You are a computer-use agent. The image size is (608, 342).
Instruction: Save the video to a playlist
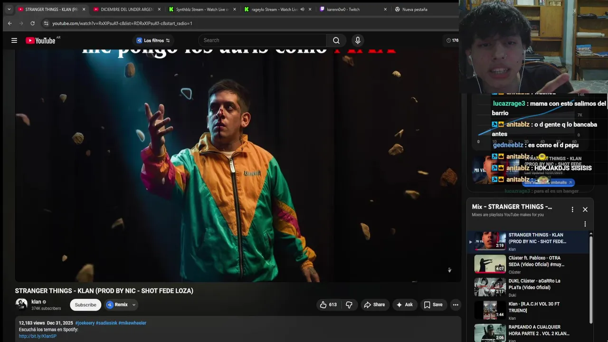pos(433,305)
